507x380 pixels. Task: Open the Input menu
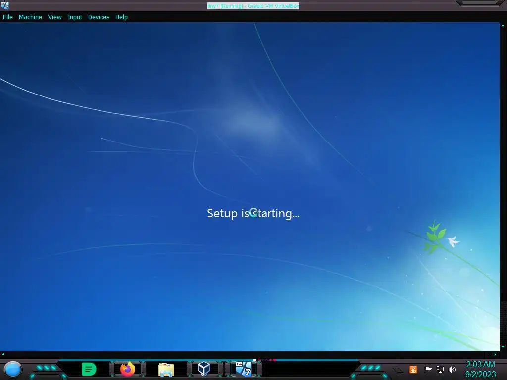(75, 17)
